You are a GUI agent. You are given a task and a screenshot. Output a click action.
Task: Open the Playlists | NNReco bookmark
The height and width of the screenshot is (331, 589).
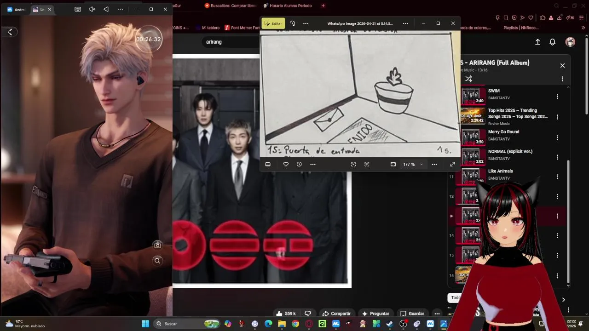[x=521, y=28]
